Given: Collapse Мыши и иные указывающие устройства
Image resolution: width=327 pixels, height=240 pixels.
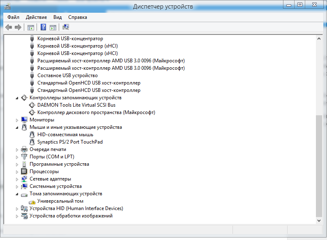Looking at the screenshot, I should [x=17, y=128].
